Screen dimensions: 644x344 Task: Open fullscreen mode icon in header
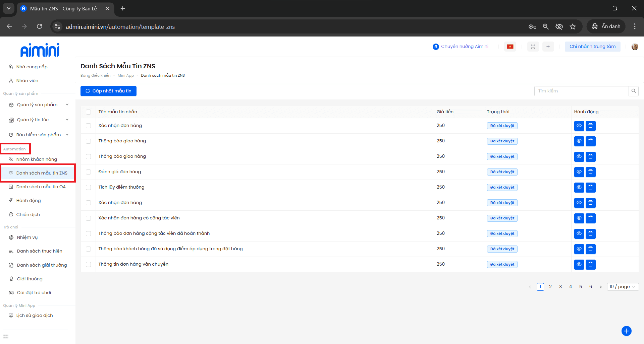tap(533, 47)
